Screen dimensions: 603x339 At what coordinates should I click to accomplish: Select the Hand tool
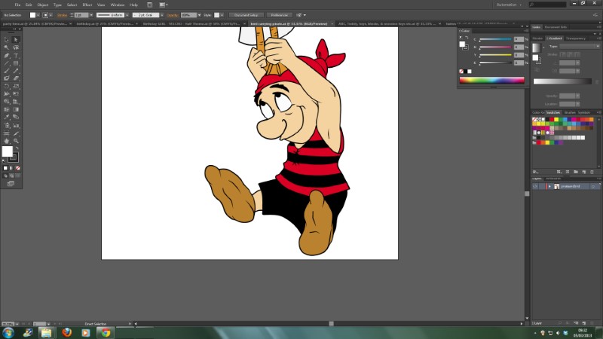click(7, 141)
